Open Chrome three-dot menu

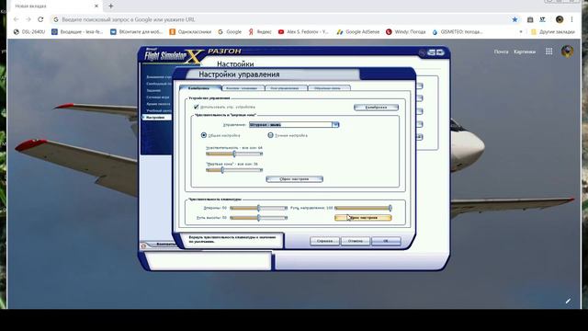point(571,19)
